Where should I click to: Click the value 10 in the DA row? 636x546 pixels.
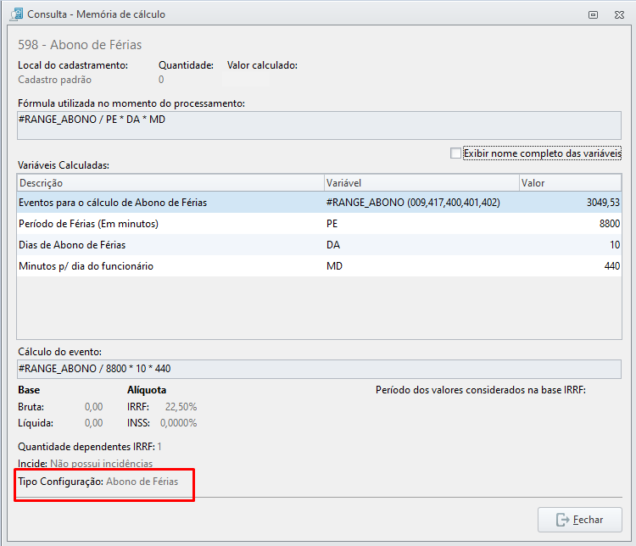[615, 245]
